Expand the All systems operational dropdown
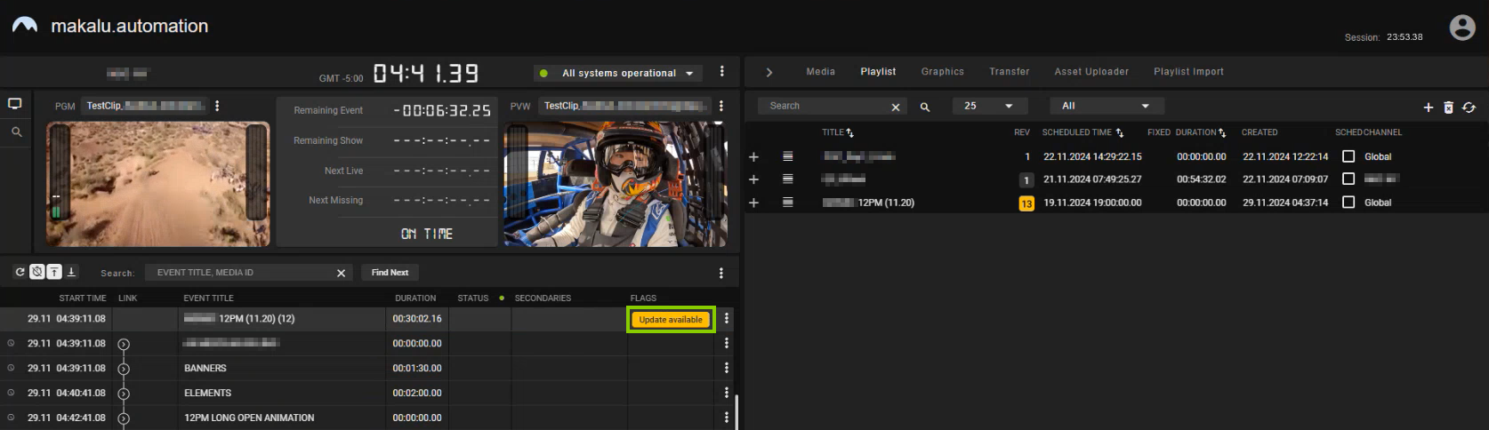The width and height of the screenshot is (1489, 430). tap(689, 74)
